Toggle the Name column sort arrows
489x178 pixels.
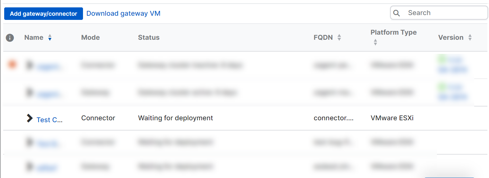(x=50, y=38)
